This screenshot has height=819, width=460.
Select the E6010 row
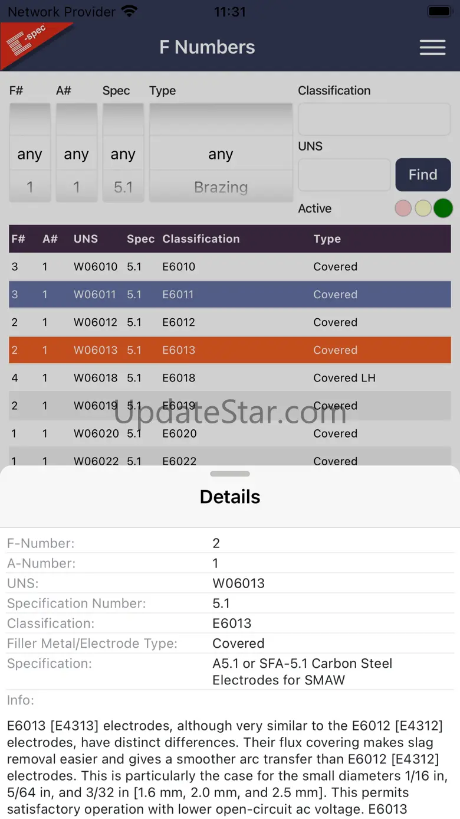(x=230, y=267)
